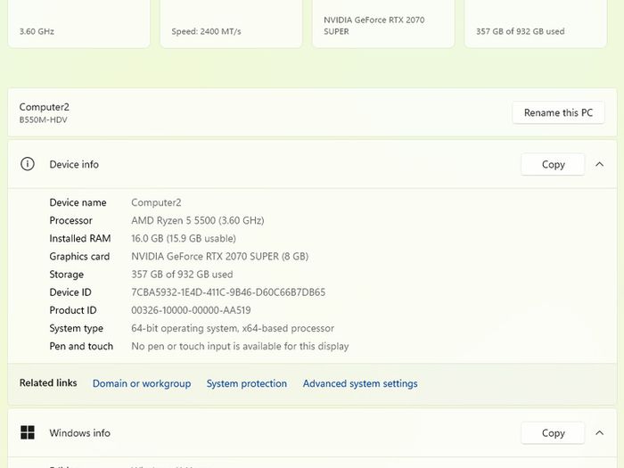The height and width of the screenshot is (468, 624).
Task: Click the Related links label
Action: click(x=48, y=382)
